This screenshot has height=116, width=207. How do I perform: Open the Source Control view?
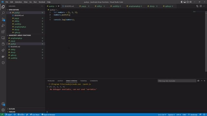[x=3, y=19]
